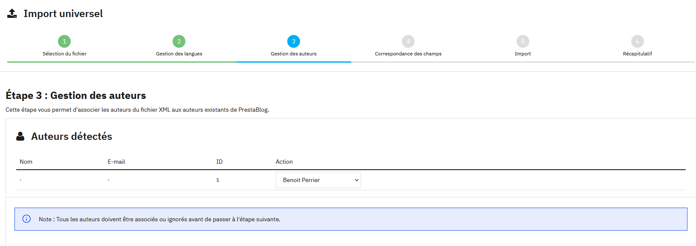Image resolution: width=696 pixels, height=246 pixels.
Task: Click the Import universel upload icon
Action: (x=12, y=14)
